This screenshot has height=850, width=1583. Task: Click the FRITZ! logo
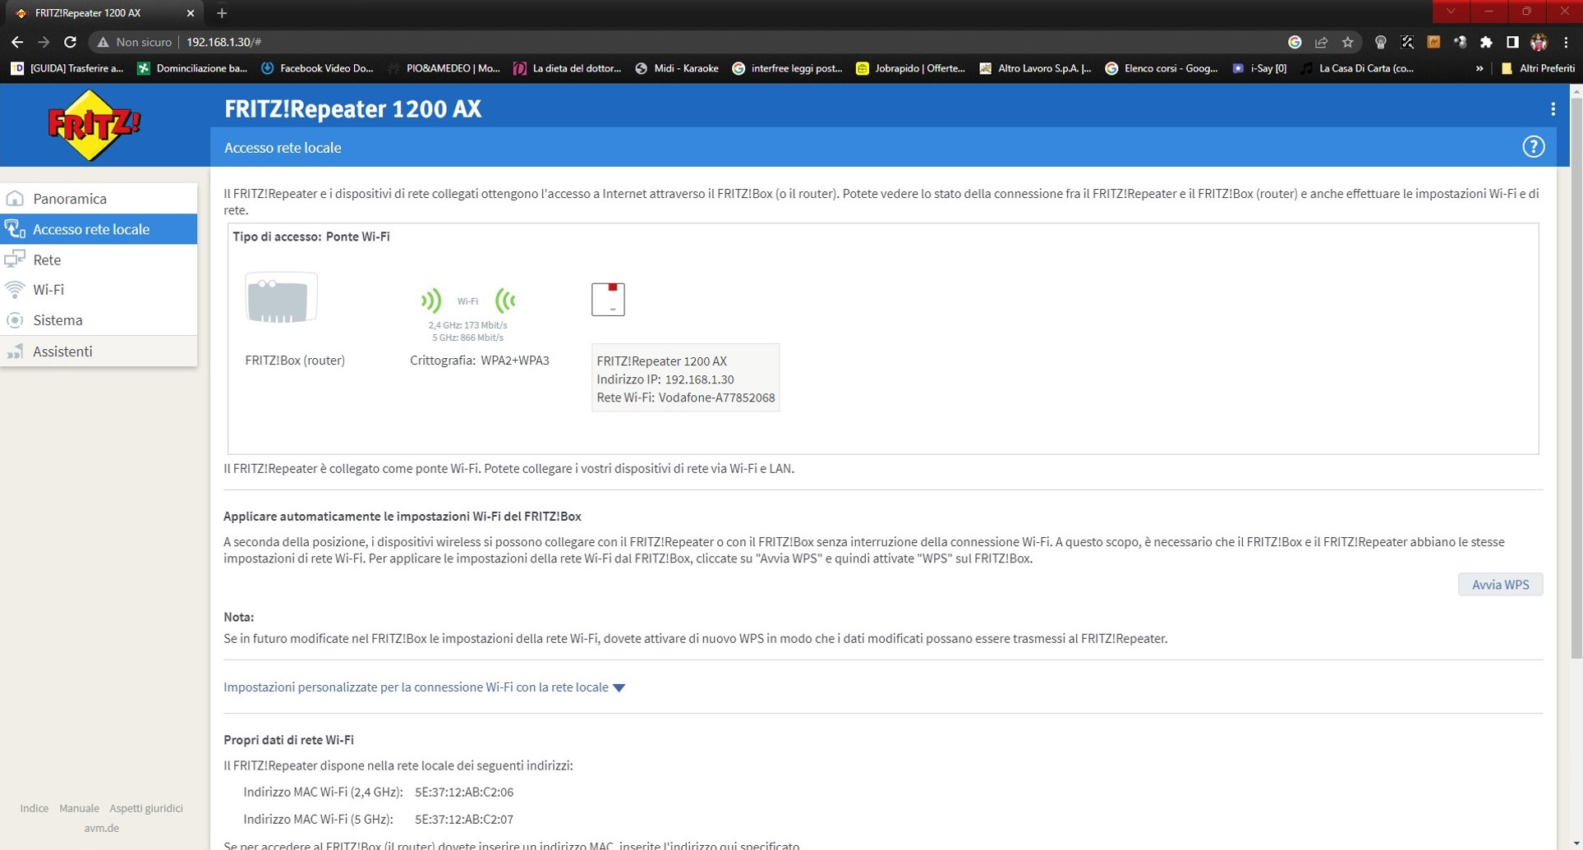(94, 126)
